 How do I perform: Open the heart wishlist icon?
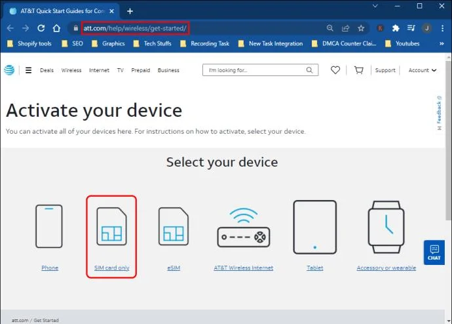(335, 70)
